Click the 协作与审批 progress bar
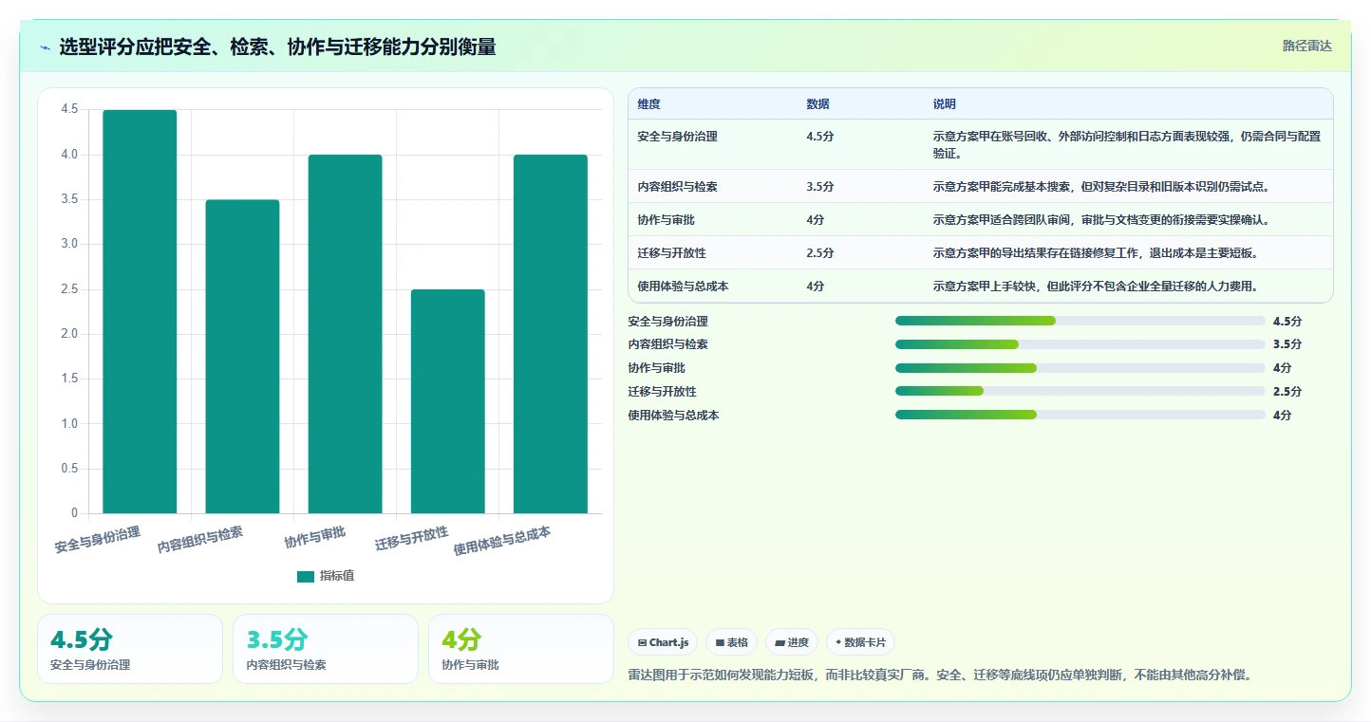Viewport: 1371px width, 722px height. 1080,367
